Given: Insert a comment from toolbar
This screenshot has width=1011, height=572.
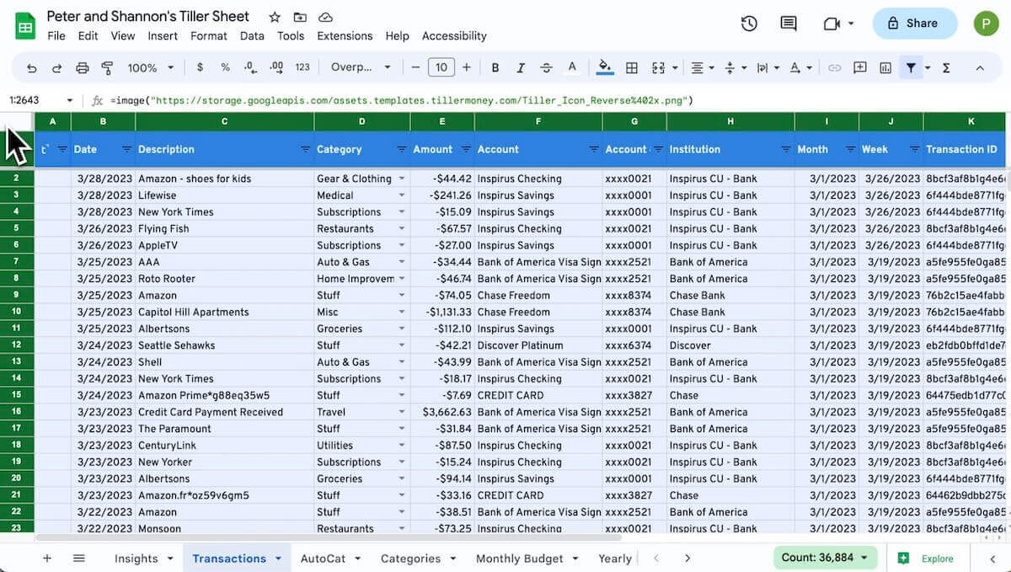Looking at the screenshot, I should coord(860,67).
